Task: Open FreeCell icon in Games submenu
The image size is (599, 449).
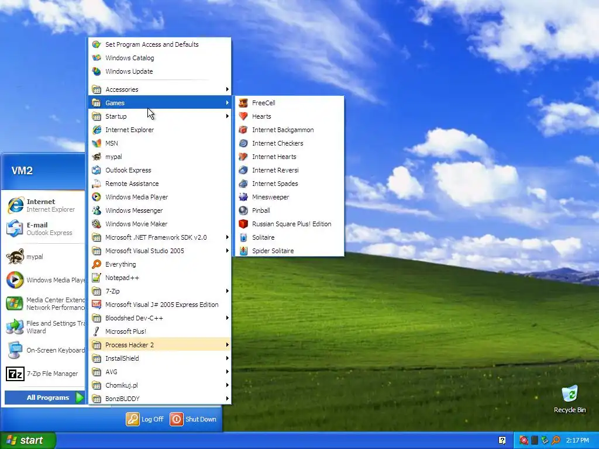Action: click(x=243, y=103)
